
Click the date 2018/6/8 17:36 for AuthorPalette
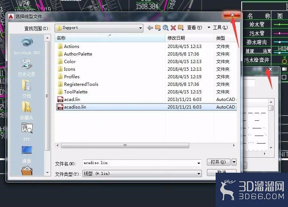point(183,54)
